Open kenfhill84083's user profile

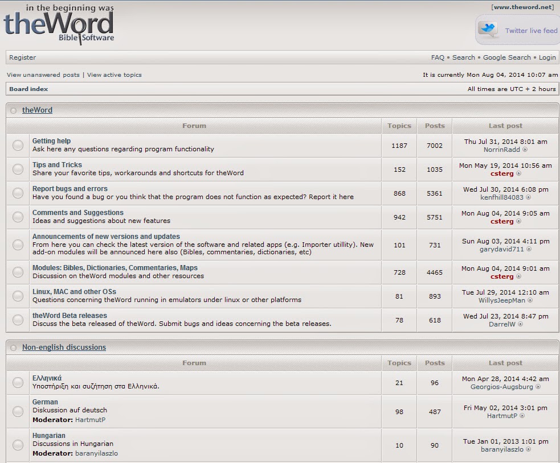click(502, 197)
